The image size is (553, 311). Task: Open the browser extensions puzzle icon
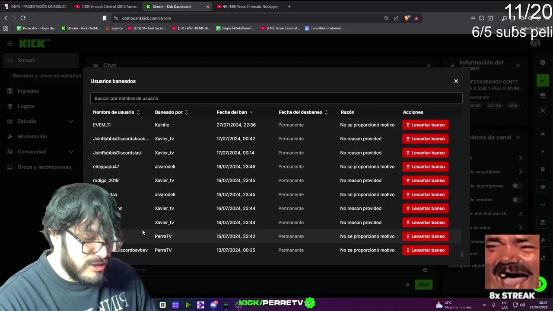point(482,18)
